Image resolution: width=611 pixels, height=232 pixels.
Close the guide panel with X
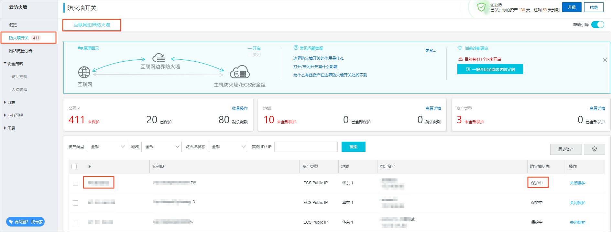(x=605, y=60)
